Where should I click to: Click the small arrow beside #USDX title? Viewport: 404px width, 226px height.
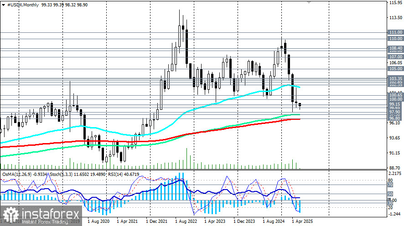point(4,4)
